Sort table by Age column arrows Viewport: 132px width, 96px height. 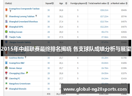coord(66,3)
